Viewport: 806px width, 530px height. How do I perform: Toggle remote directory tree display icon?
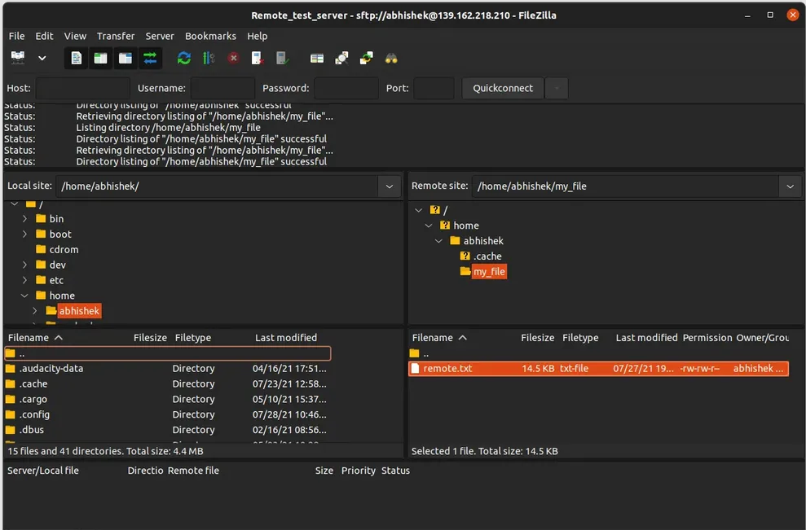tap(125, 58)
